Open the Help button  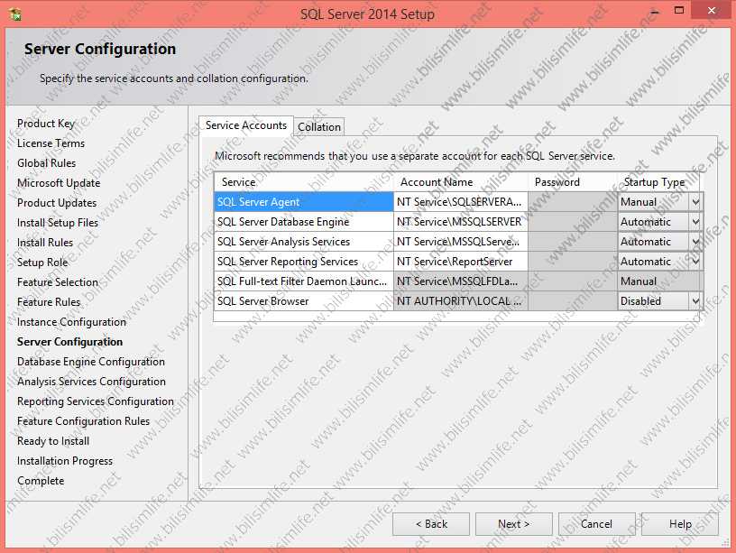[680, 524]
